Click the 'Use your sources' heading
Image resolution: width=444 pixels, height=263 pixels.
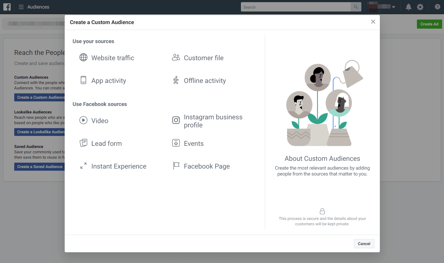pos(93,41)
